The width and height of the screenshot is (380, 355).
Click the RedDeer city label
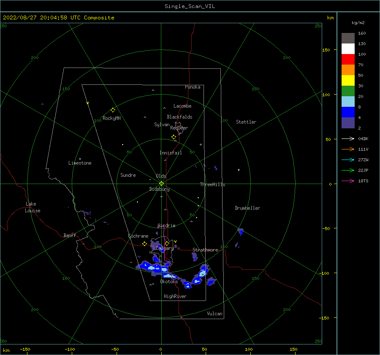point(179,128)
